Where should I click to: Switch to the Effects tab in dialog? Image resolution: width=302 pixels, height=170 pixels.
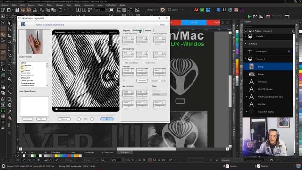pos(148,30)
